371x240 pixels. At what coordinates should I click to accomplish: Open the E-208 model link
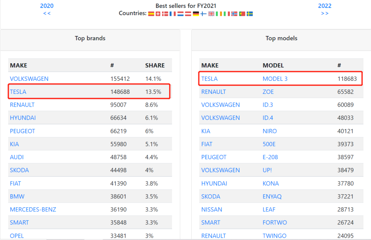click(270, 157)
